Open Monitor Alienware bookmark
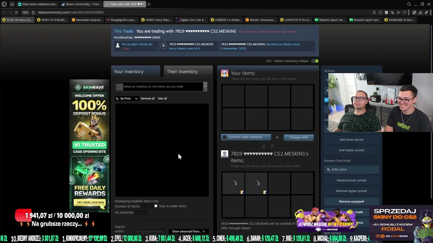 261,20
